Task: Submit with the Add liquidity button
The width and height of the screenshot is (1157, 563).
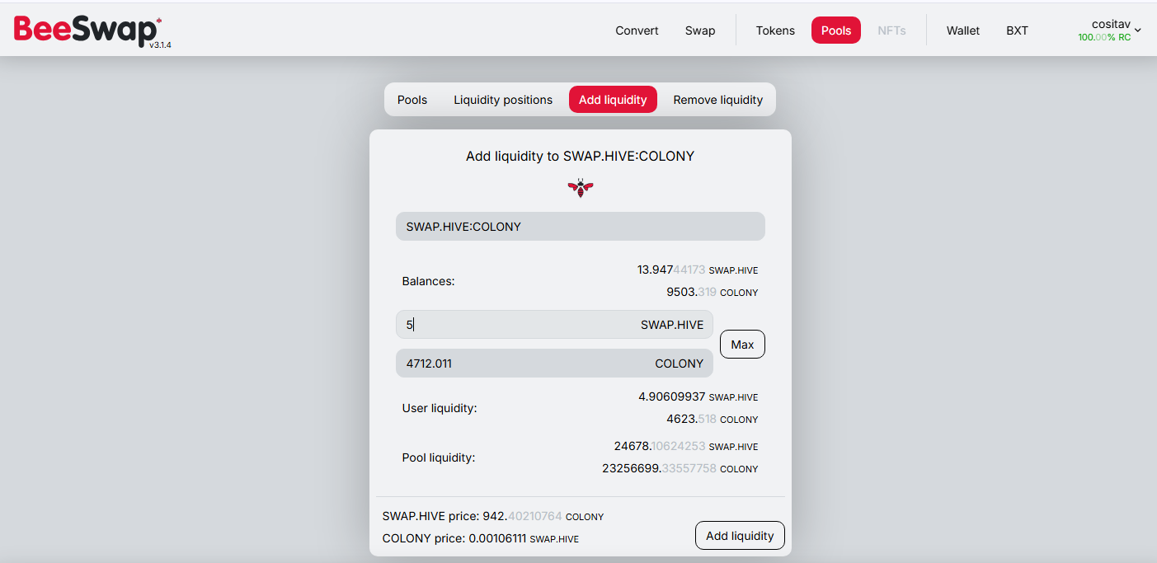Action: 740,536
